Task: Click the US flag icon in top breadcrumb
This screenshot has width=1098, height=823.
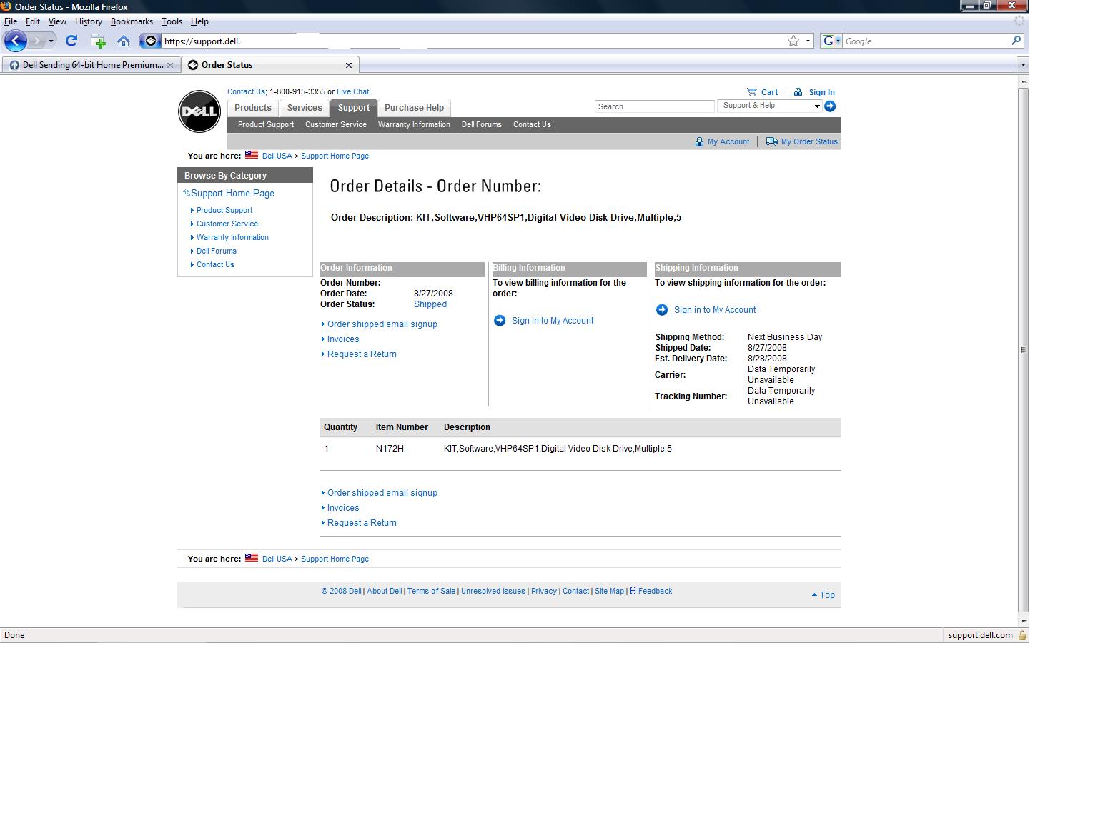Action: [252, 155]
